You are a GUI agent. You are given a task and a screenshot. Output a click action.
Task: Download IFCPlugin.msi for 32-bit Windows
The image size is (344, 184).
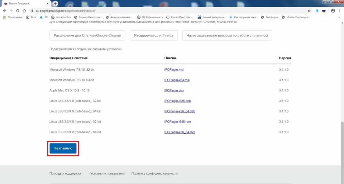tap(174, 70)
